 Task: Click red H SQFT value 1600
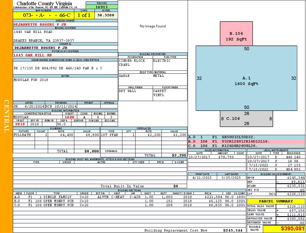[x=69, y=117]
